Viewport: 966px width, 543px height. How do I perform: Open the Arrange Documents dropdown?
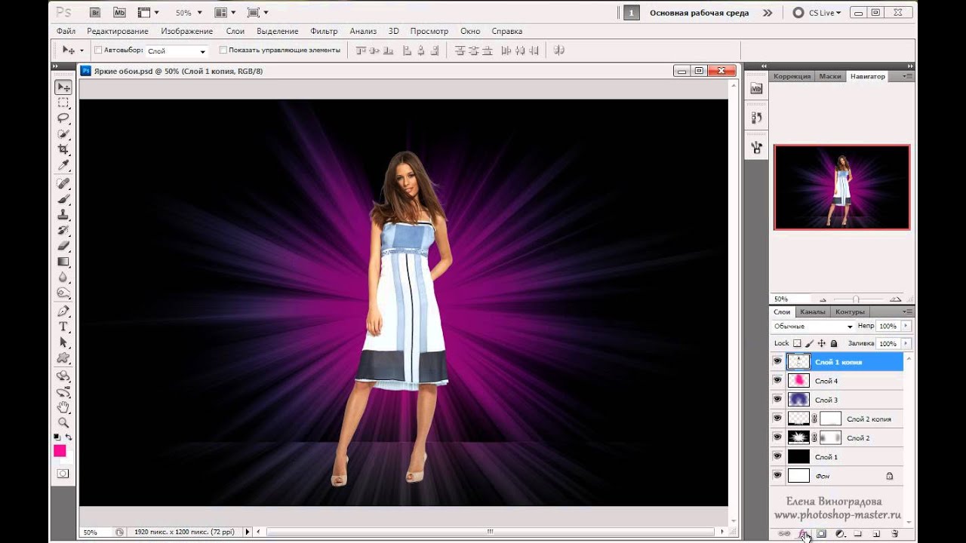tap(224, 13)
